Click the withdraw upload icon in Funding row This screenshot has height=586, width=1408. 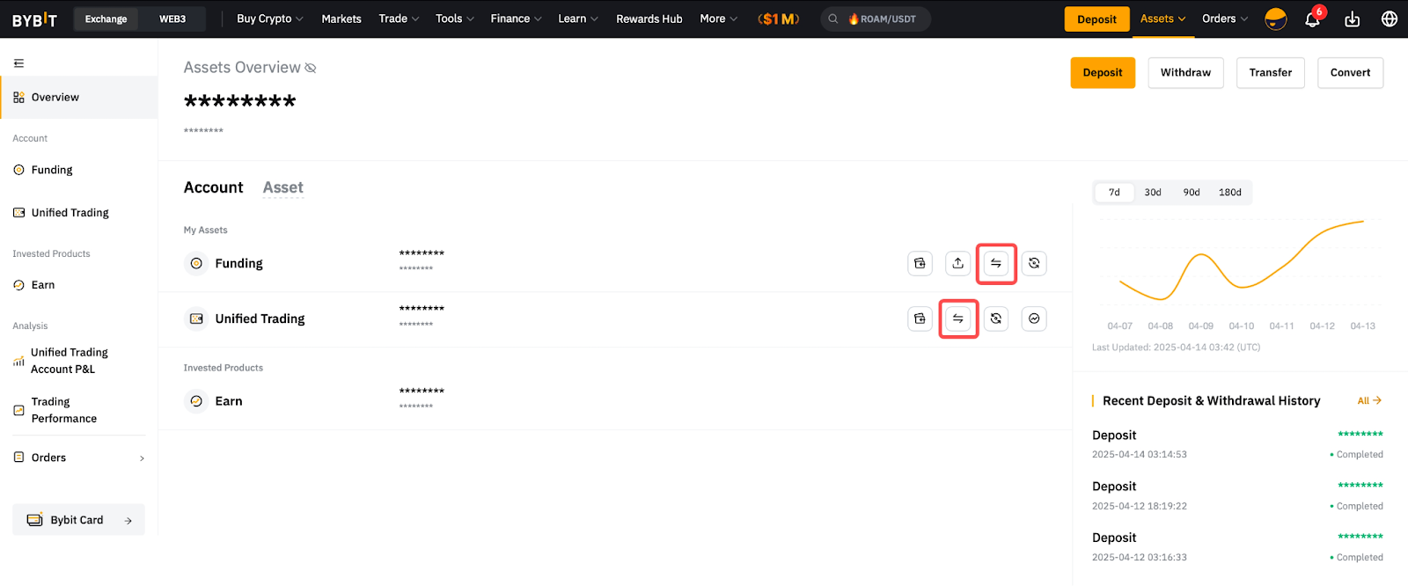957,263
